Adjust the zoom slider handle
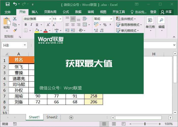 [x=145, y=124]
